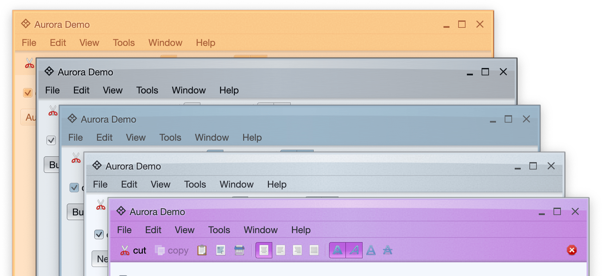Click the 'Au' button in orange window
Image resolution: width=602 pixels, height=276 pixels.
(28, 117)
